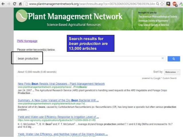
Task: Click 'Please enter keyword(s) below' text
Action: (36, 50)
